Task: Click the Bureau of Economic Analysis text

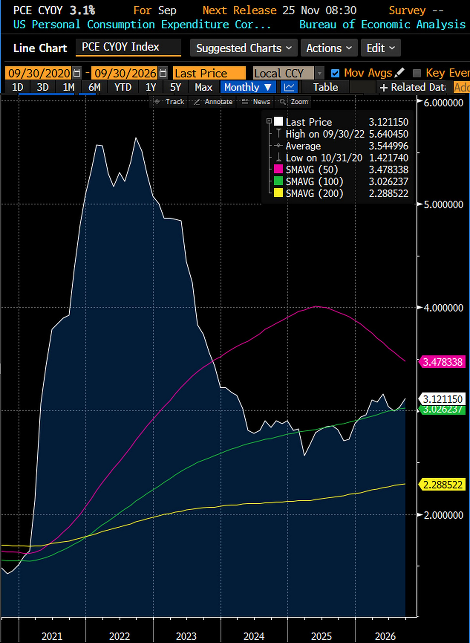Action: [x=383, y=25]
